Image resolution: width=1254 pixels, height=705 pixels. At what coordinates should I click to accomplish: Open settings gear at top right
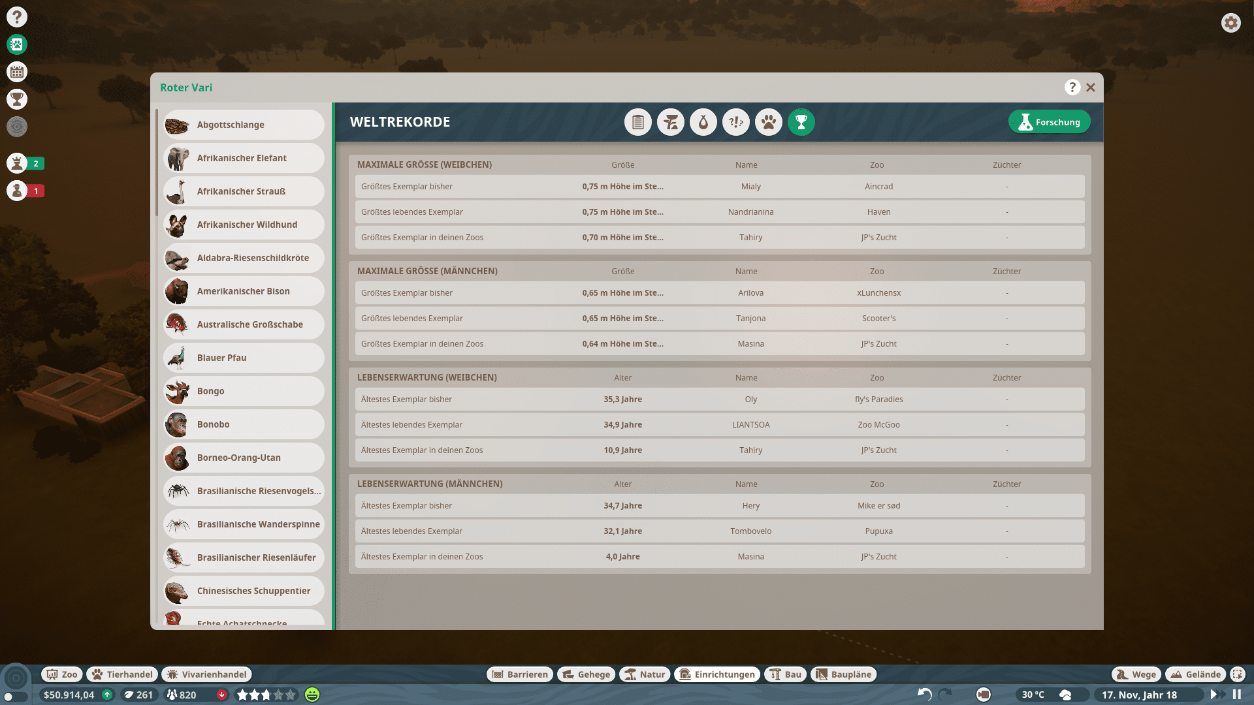coord(1230,23)
